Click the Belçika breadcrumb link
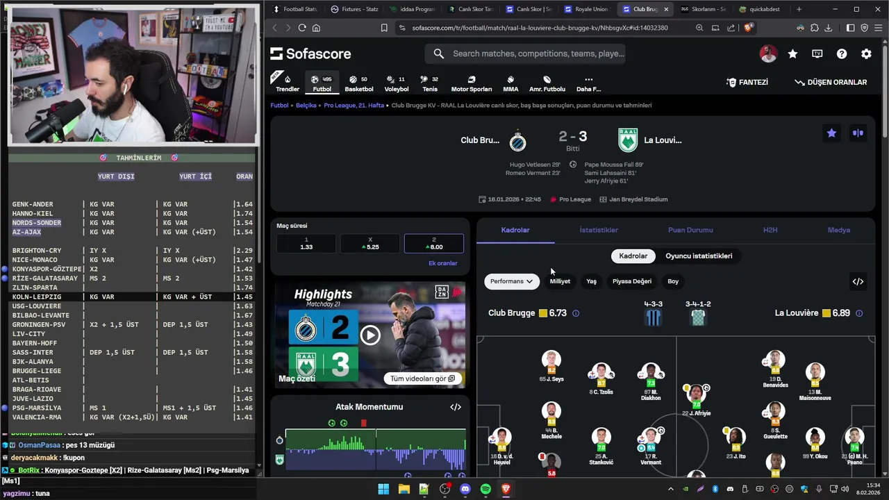This screenshot has height=500, width=889. 306,106
